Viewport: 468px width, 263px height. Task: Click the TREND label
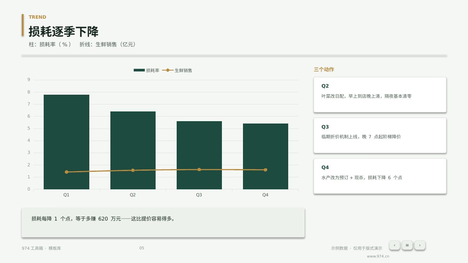[37, 17]
